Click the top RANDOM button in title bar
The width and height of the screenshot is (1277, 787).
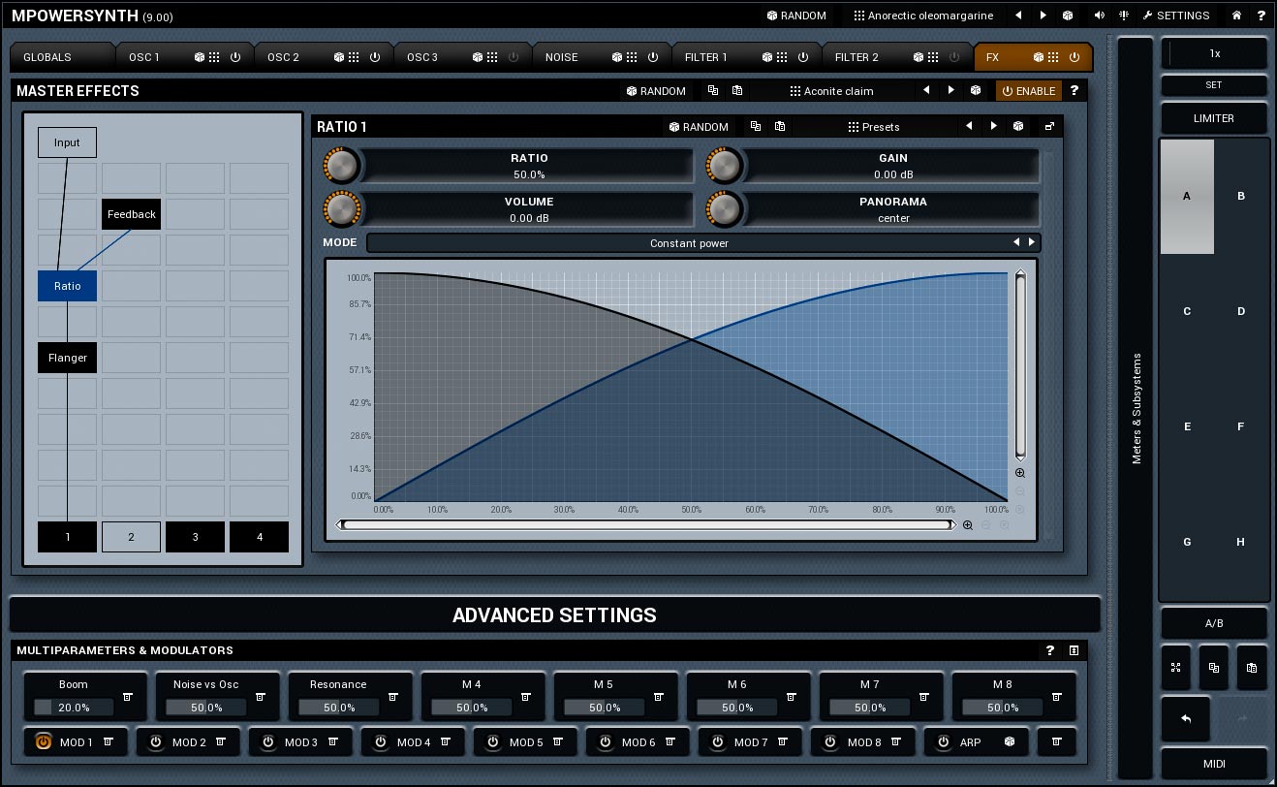(x=796, y=16)
